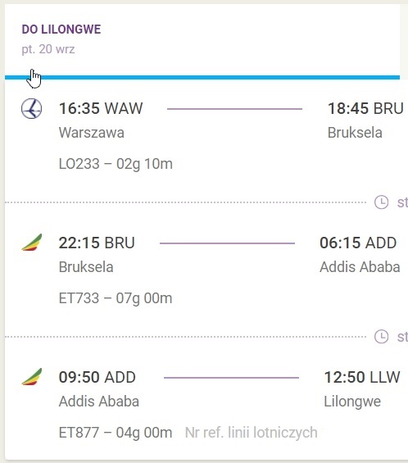Click flight ET877 duration details
The width and height of the screenshot is (408, 463).
coord(116,433)
